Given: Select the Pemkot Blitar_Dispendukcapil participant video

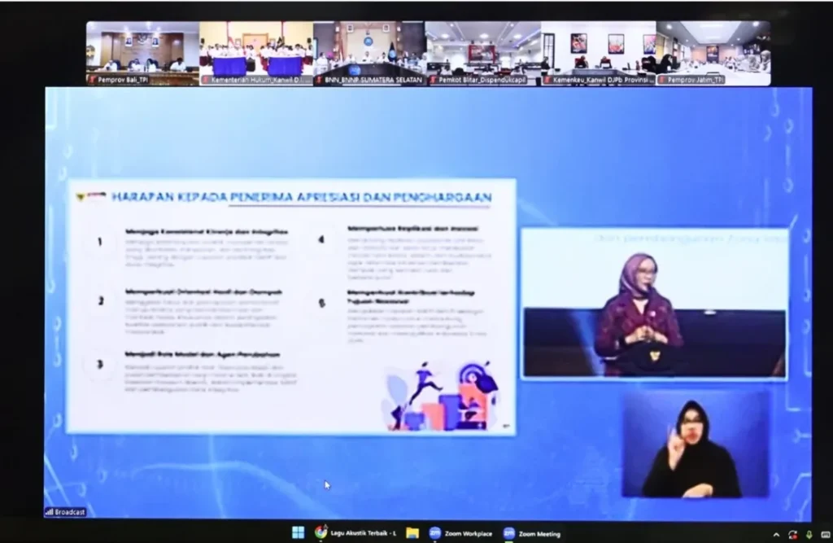Looking at the screenshot, I should coord(483,53).
